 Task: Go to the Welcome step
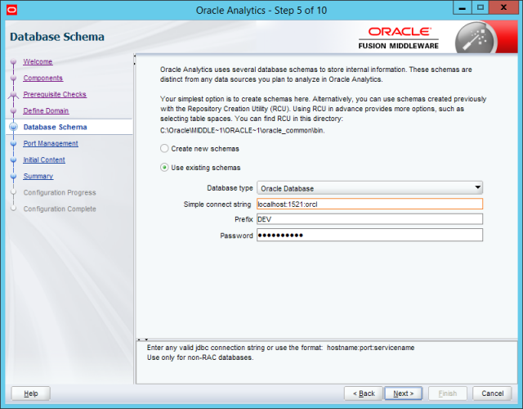click(38, 62)
